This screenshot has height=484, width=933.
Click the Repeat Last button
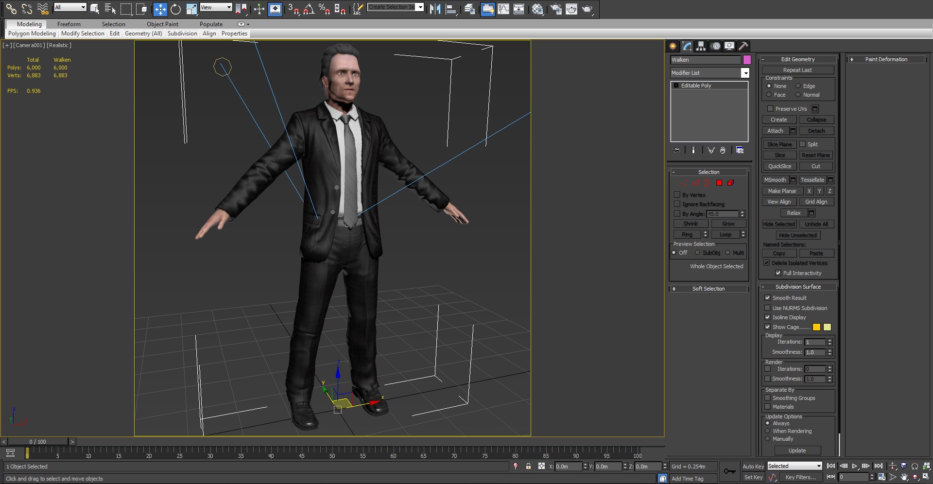[x=797, y=70]
